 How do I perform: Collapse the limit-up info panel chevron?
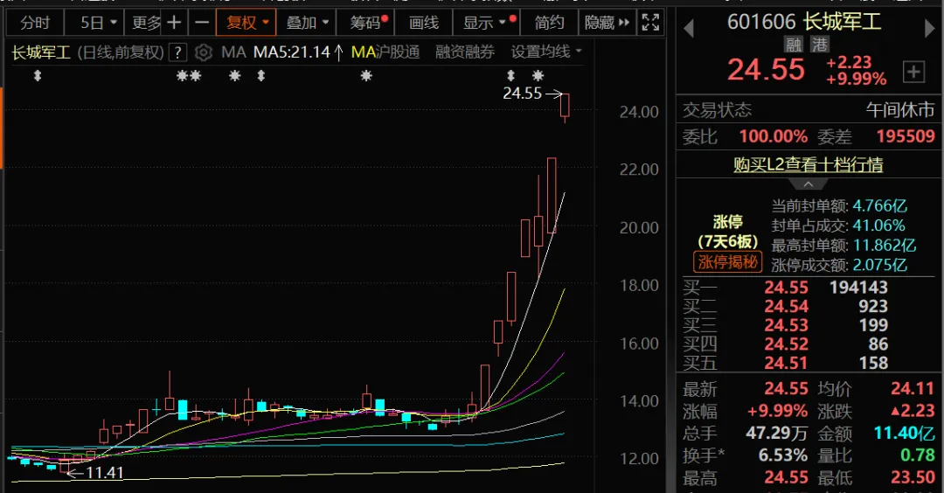coord(809,184)
